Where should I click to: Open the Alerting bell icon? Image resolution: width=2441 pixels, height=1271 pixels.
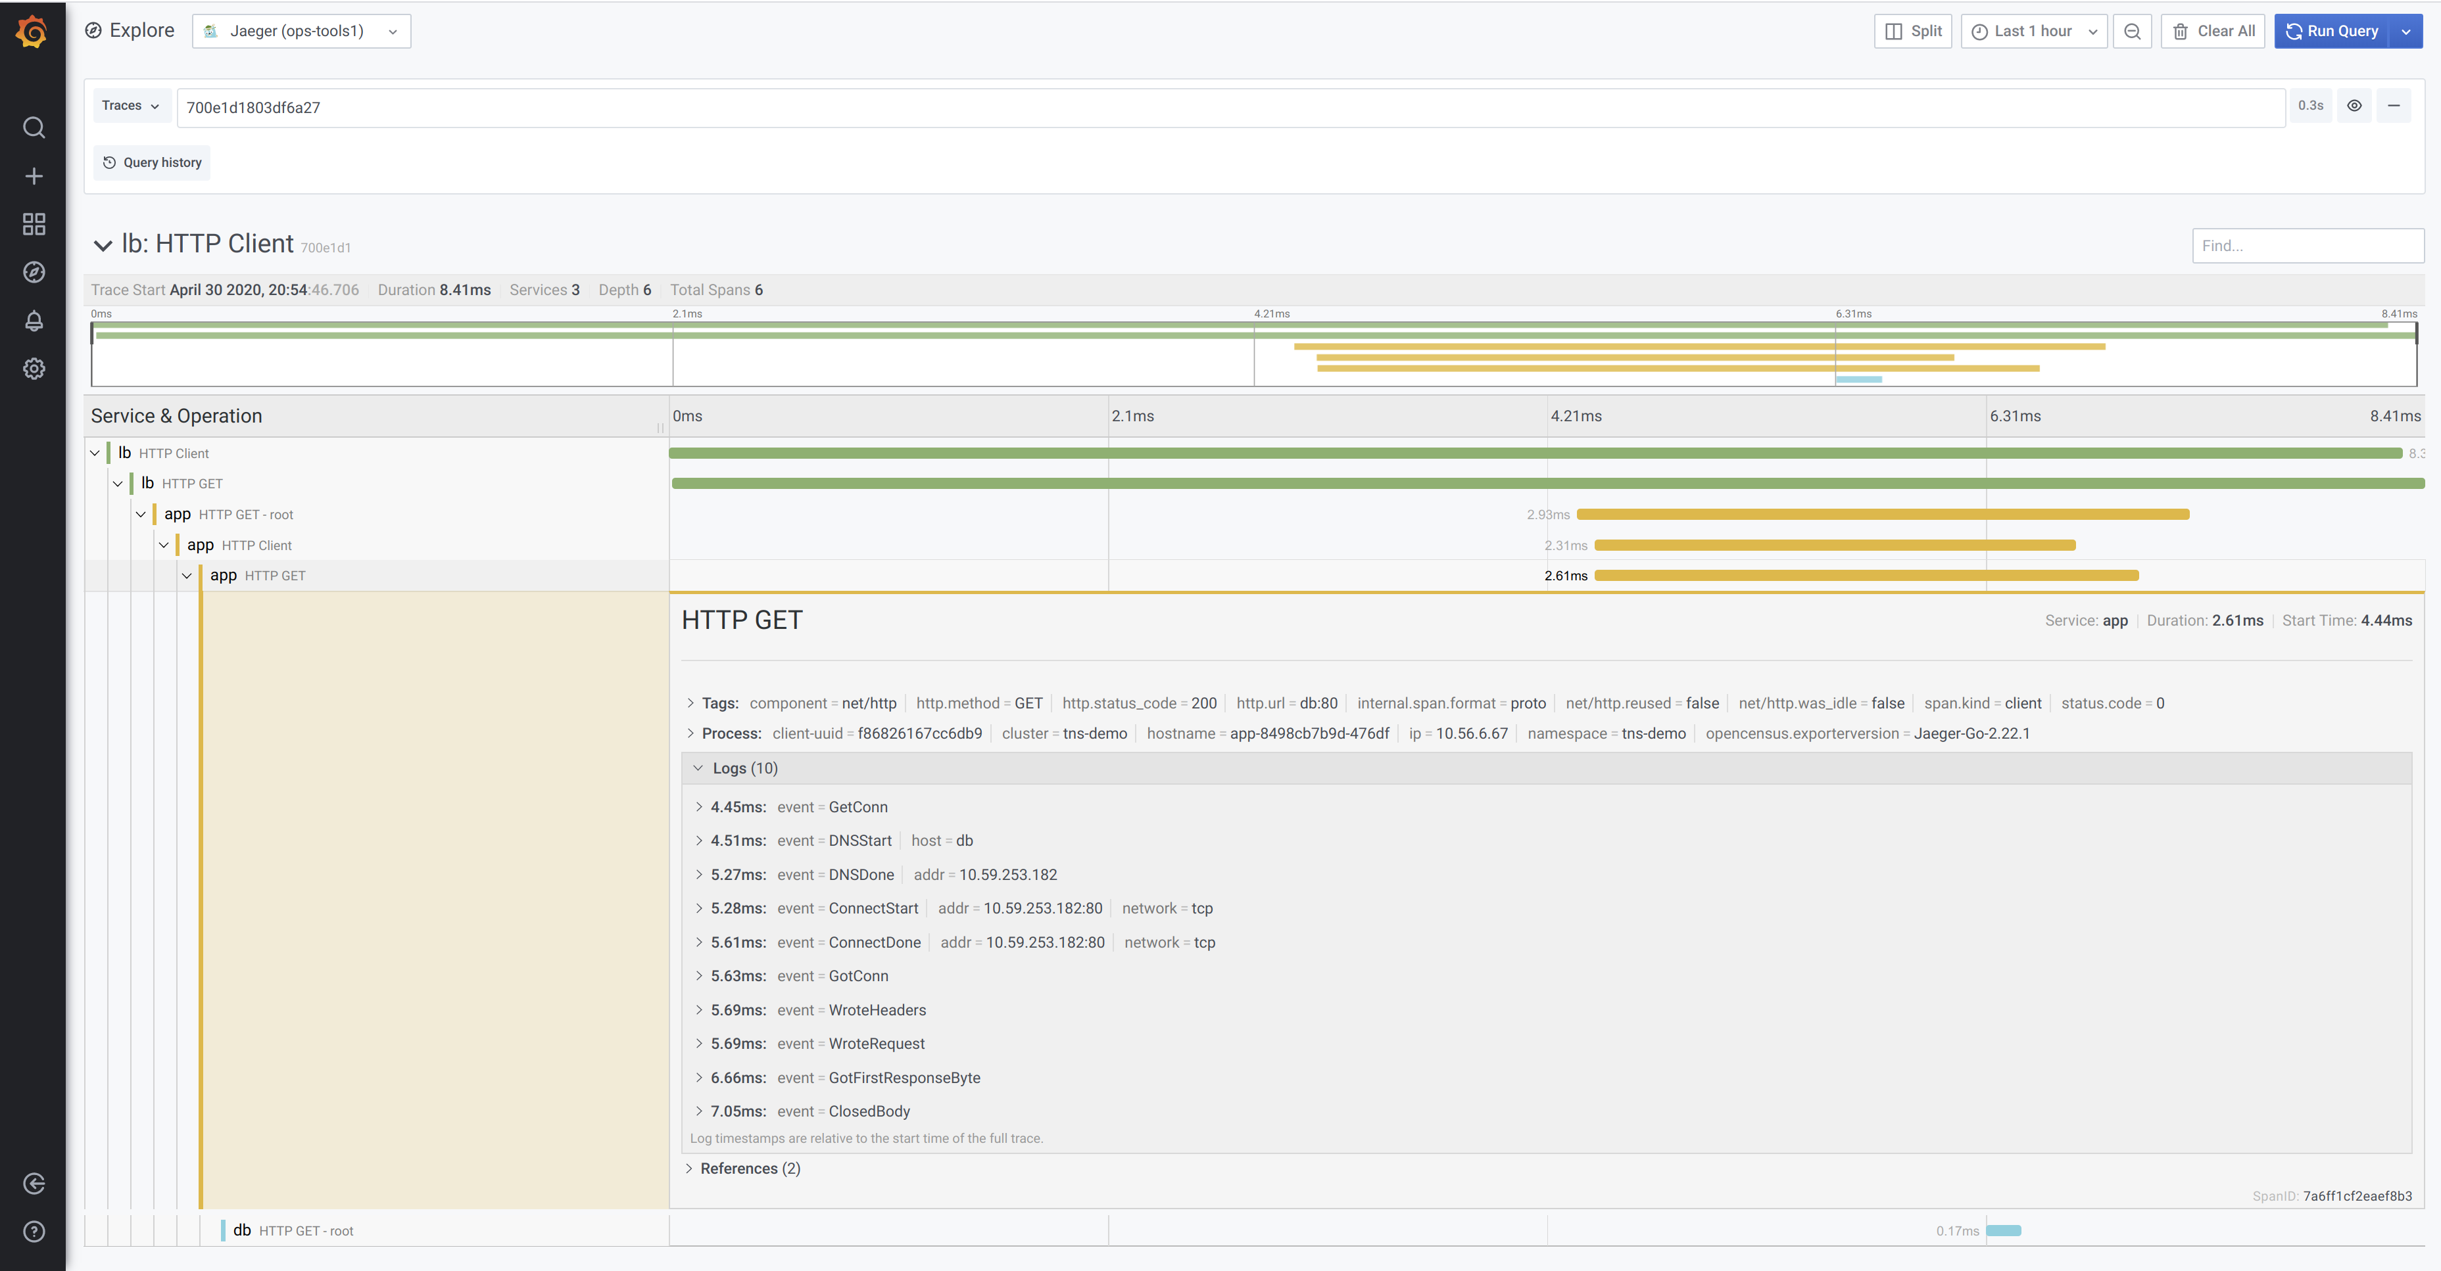34,321
